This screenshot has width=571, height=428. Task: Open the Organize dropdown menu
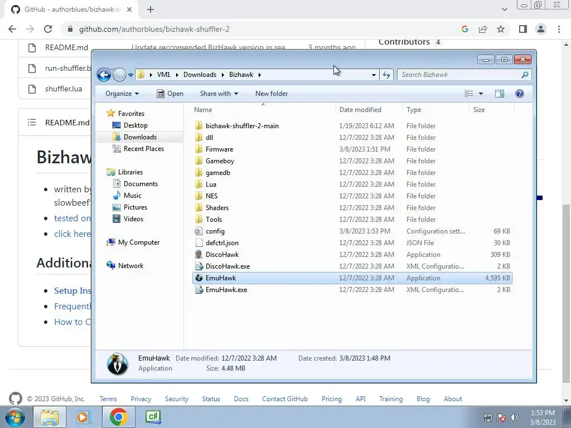pyautogui.click(x=122, y=94)
